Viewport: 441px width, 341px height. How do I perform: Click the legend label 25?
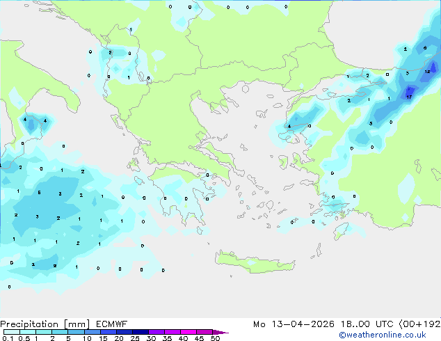tap(135, 338)
